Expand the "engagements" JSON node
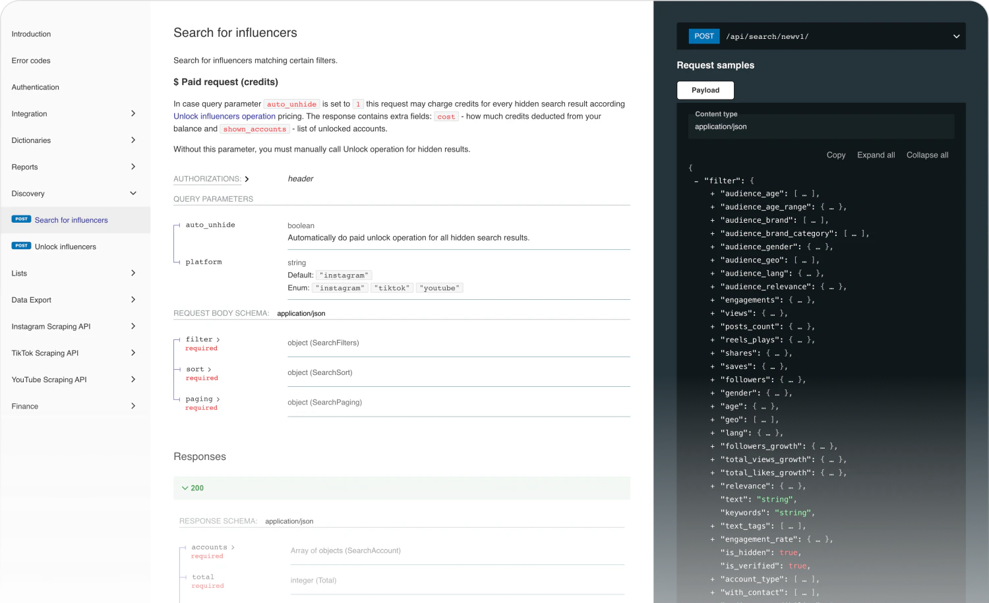This screenshot has width=989, height=603. pyautogui.click(x=713, y=301)
